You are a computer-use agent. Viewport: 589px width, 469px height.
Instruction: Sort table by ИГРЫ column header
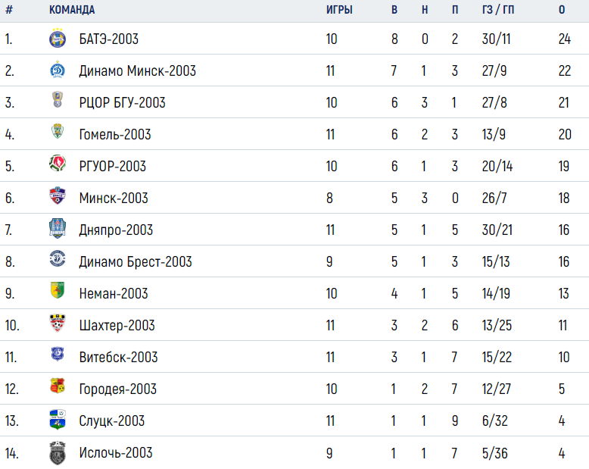click(339, 10)
